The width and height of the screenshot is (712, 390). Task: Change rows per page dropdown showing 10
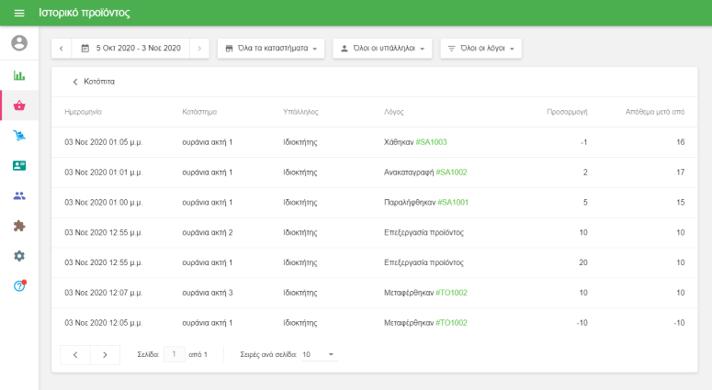319,354
